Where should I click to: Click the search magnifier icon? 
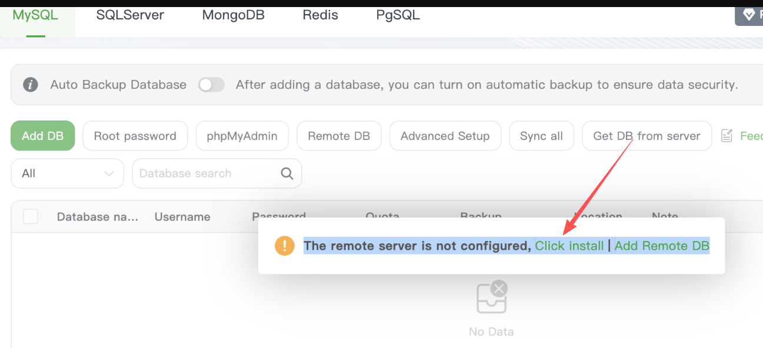click(x=287, y=173)
